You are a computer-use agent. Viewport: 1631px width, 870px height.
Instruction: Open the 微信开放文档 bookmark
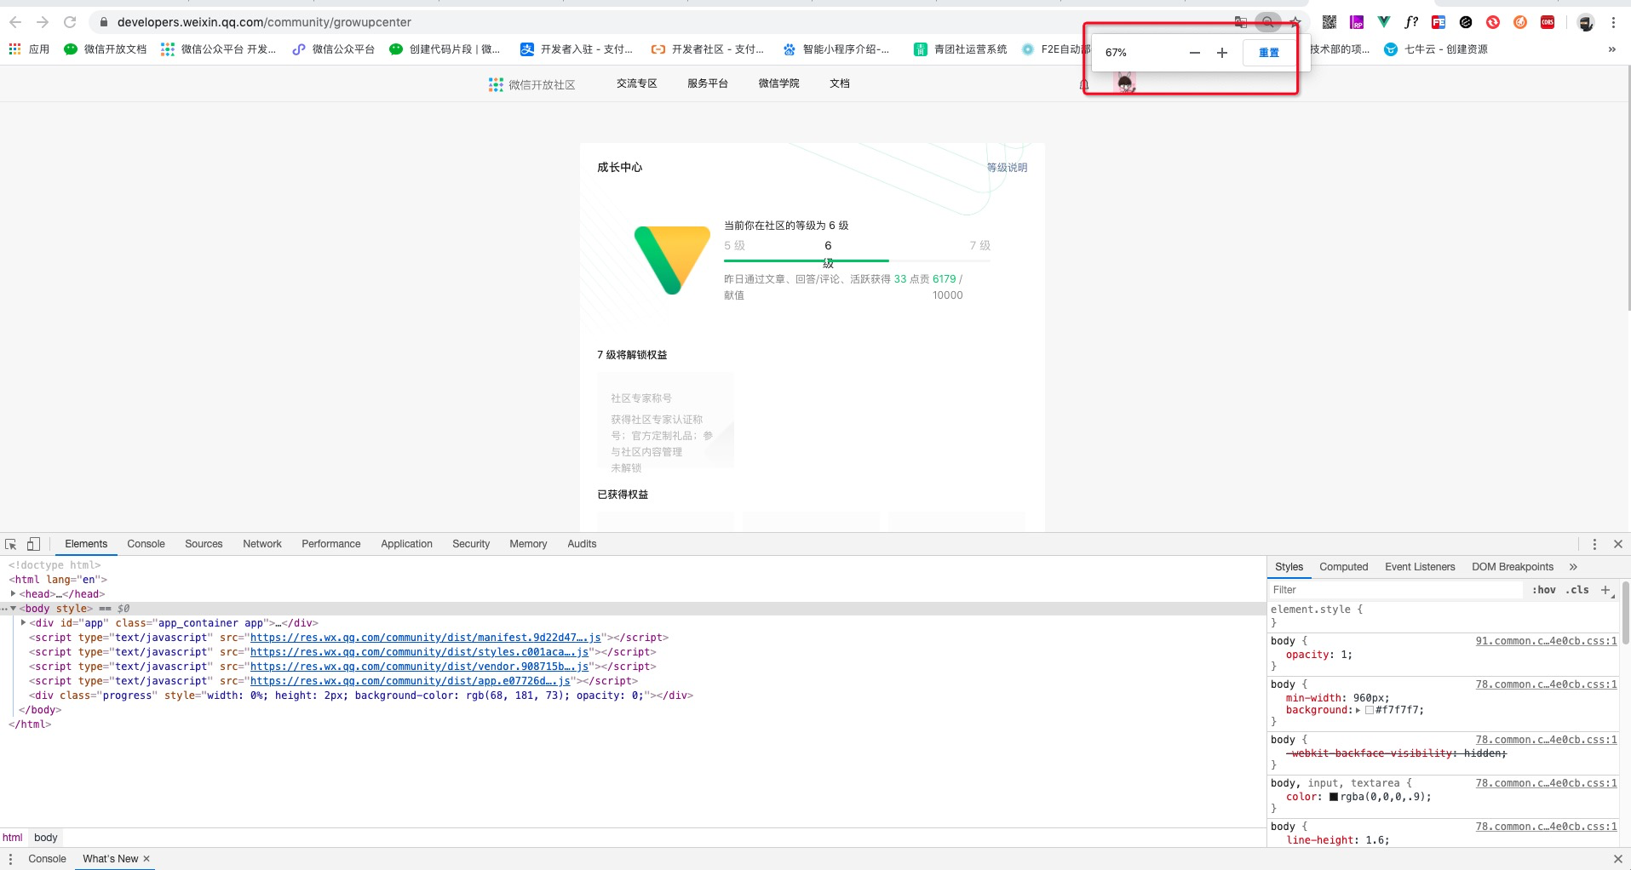click(x=106, y=49)
